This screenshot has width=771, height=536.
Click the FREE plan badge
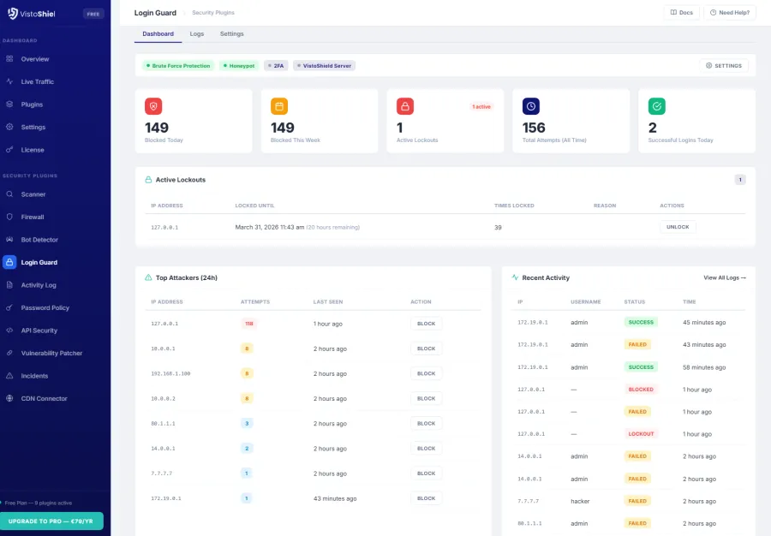pyautogui.click(x=93, y=13)
